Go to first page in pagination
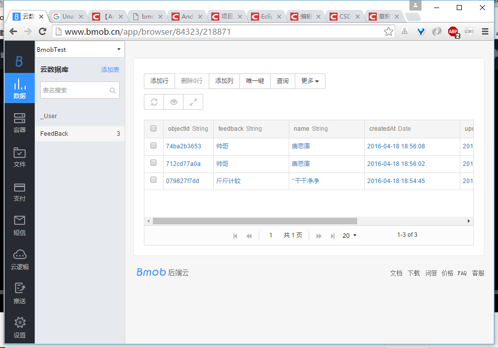This screenshot has width=498, height=348. tap(235, 236)
